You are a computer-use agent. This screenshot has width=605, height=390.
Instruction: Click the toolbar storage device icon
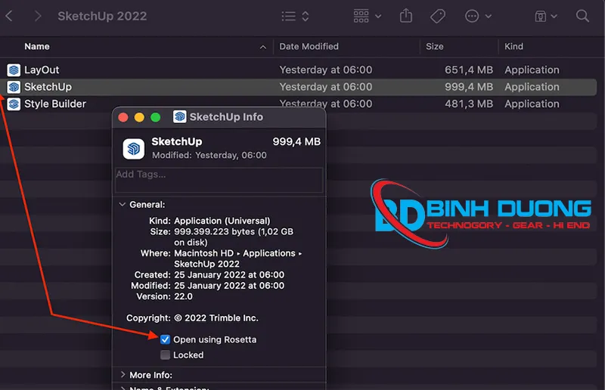(540, 16)
